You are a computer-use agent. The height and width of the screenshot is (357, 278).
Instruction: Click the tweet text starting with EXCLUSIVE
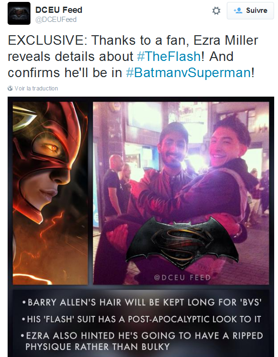click(x=133, y=57)
